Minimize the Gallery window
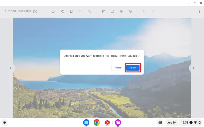204x127 pixels. [x=189, y=3]
